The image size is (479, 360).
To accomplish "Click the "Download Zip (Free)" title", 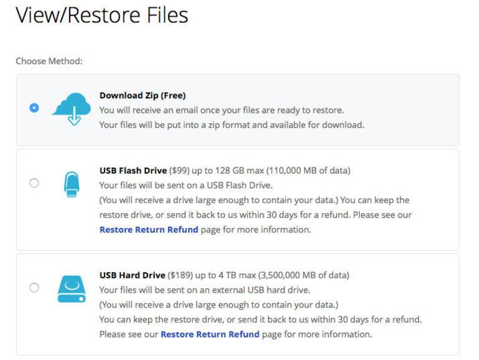I will [x=142, y=95].
